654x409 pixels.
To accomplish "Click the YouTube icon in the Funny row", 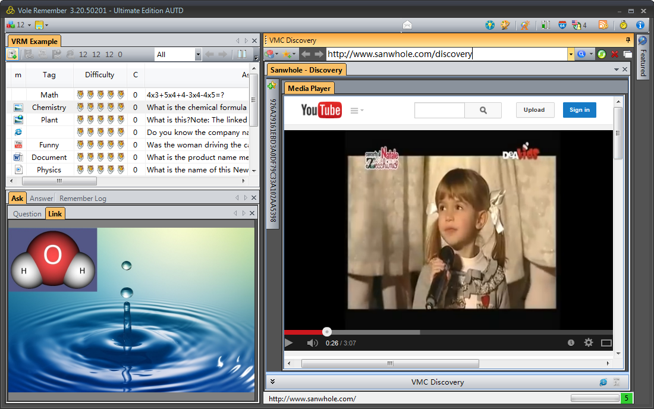I will pyautogui.click(x=18, y=144).
